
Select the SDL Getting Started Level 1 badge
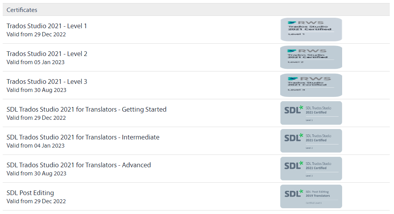click(x=311, y=113)
